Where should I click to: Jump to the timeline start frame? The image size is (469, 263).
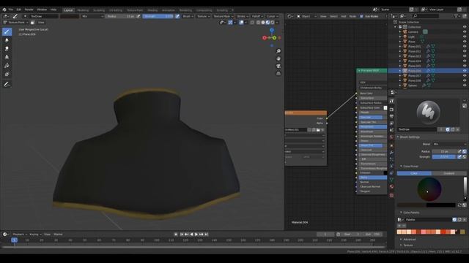coord(181,235)
